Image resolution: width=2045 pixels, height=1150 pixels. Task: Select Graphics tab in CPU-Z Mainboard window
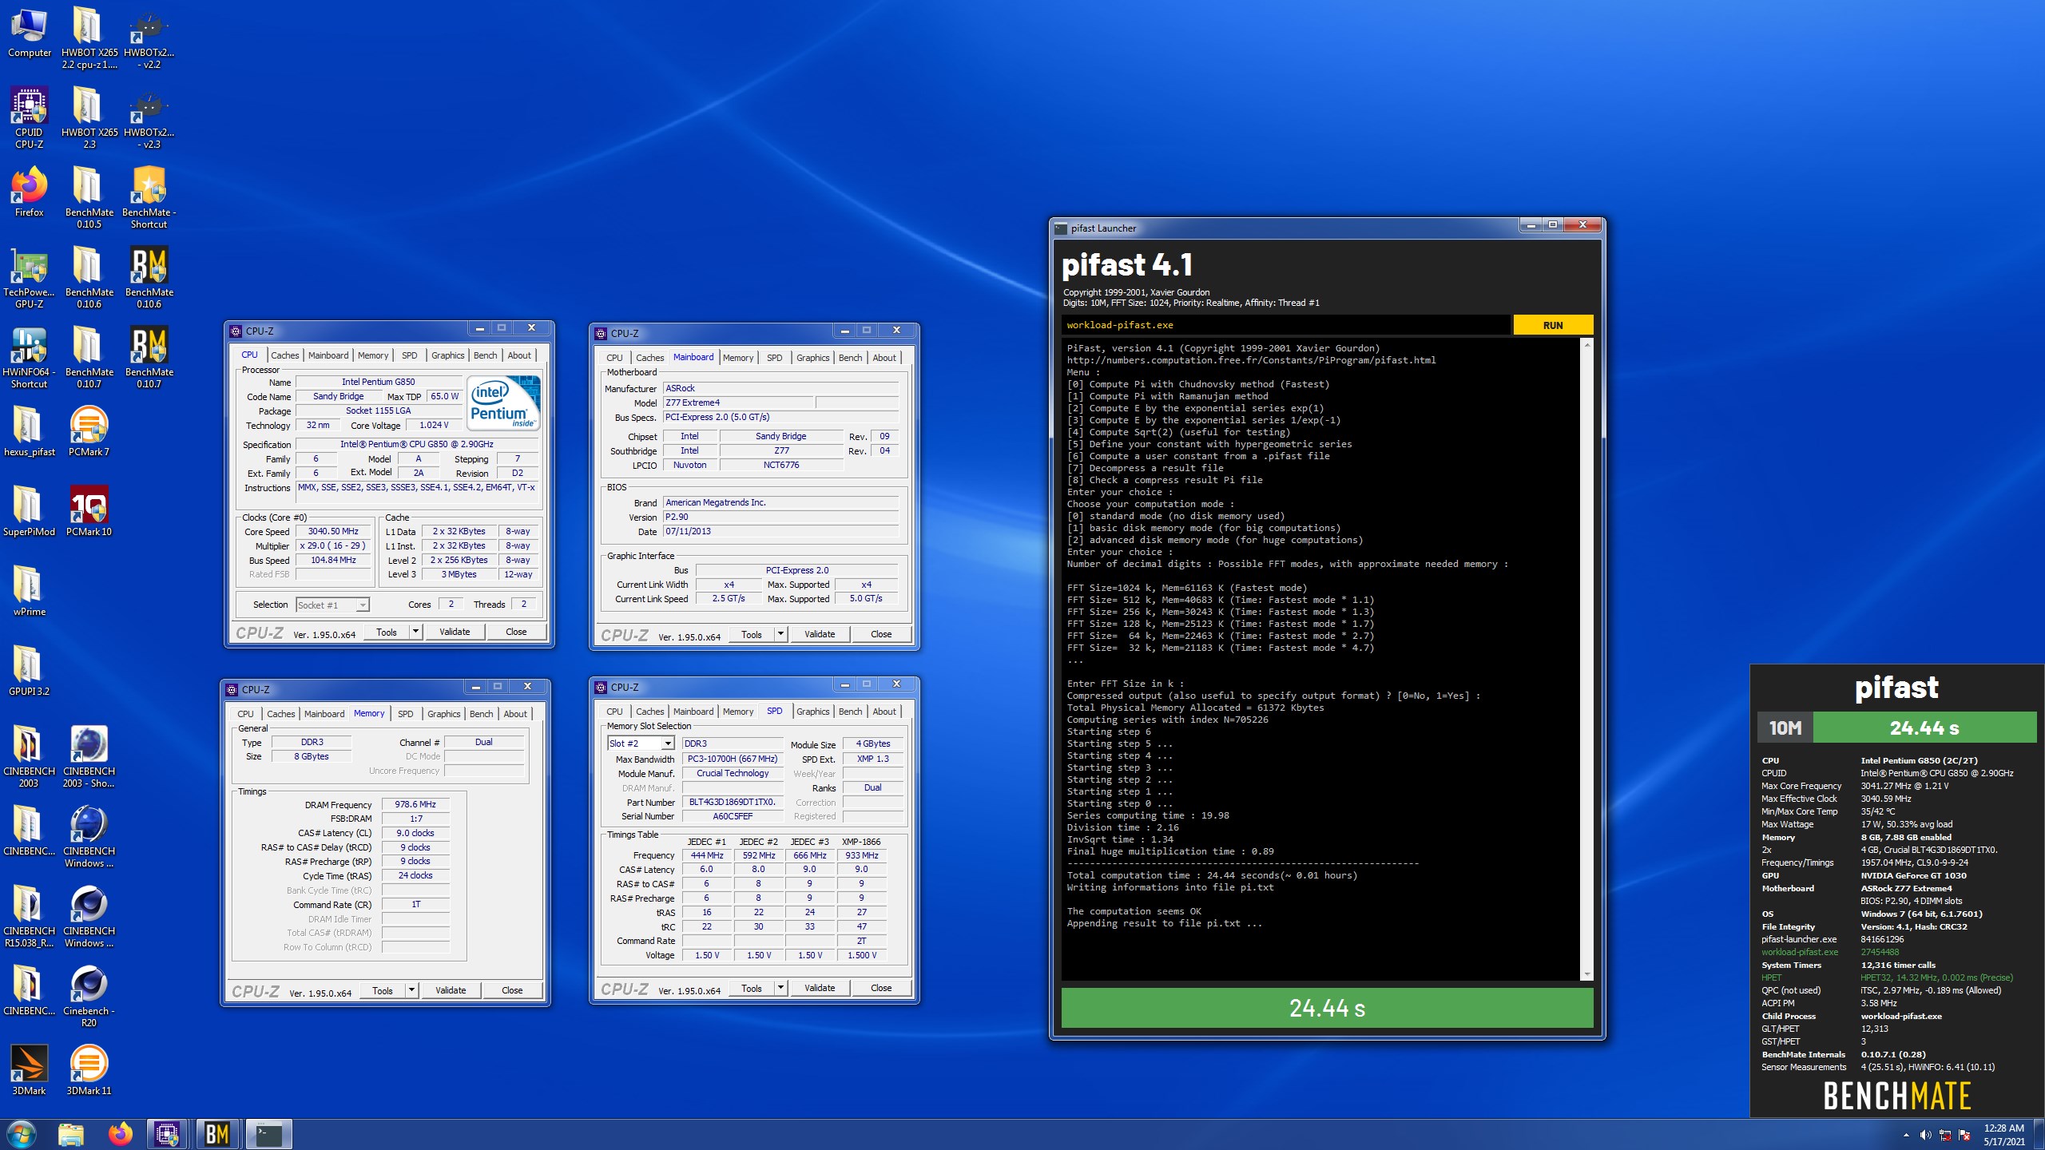tap(812, 358)
